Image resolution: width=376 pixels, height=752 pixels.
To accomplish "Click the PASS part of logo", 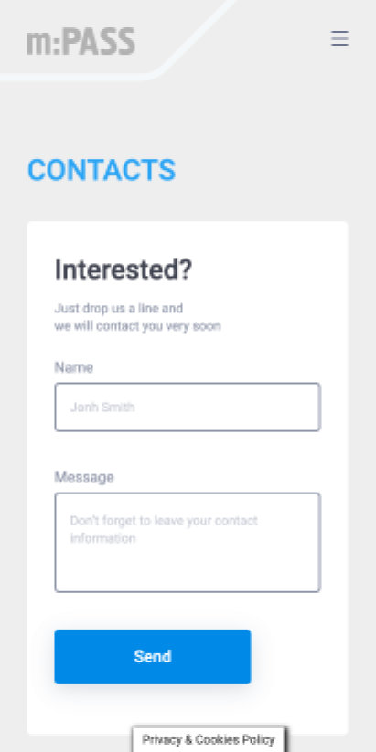I will tap(99, 41).
